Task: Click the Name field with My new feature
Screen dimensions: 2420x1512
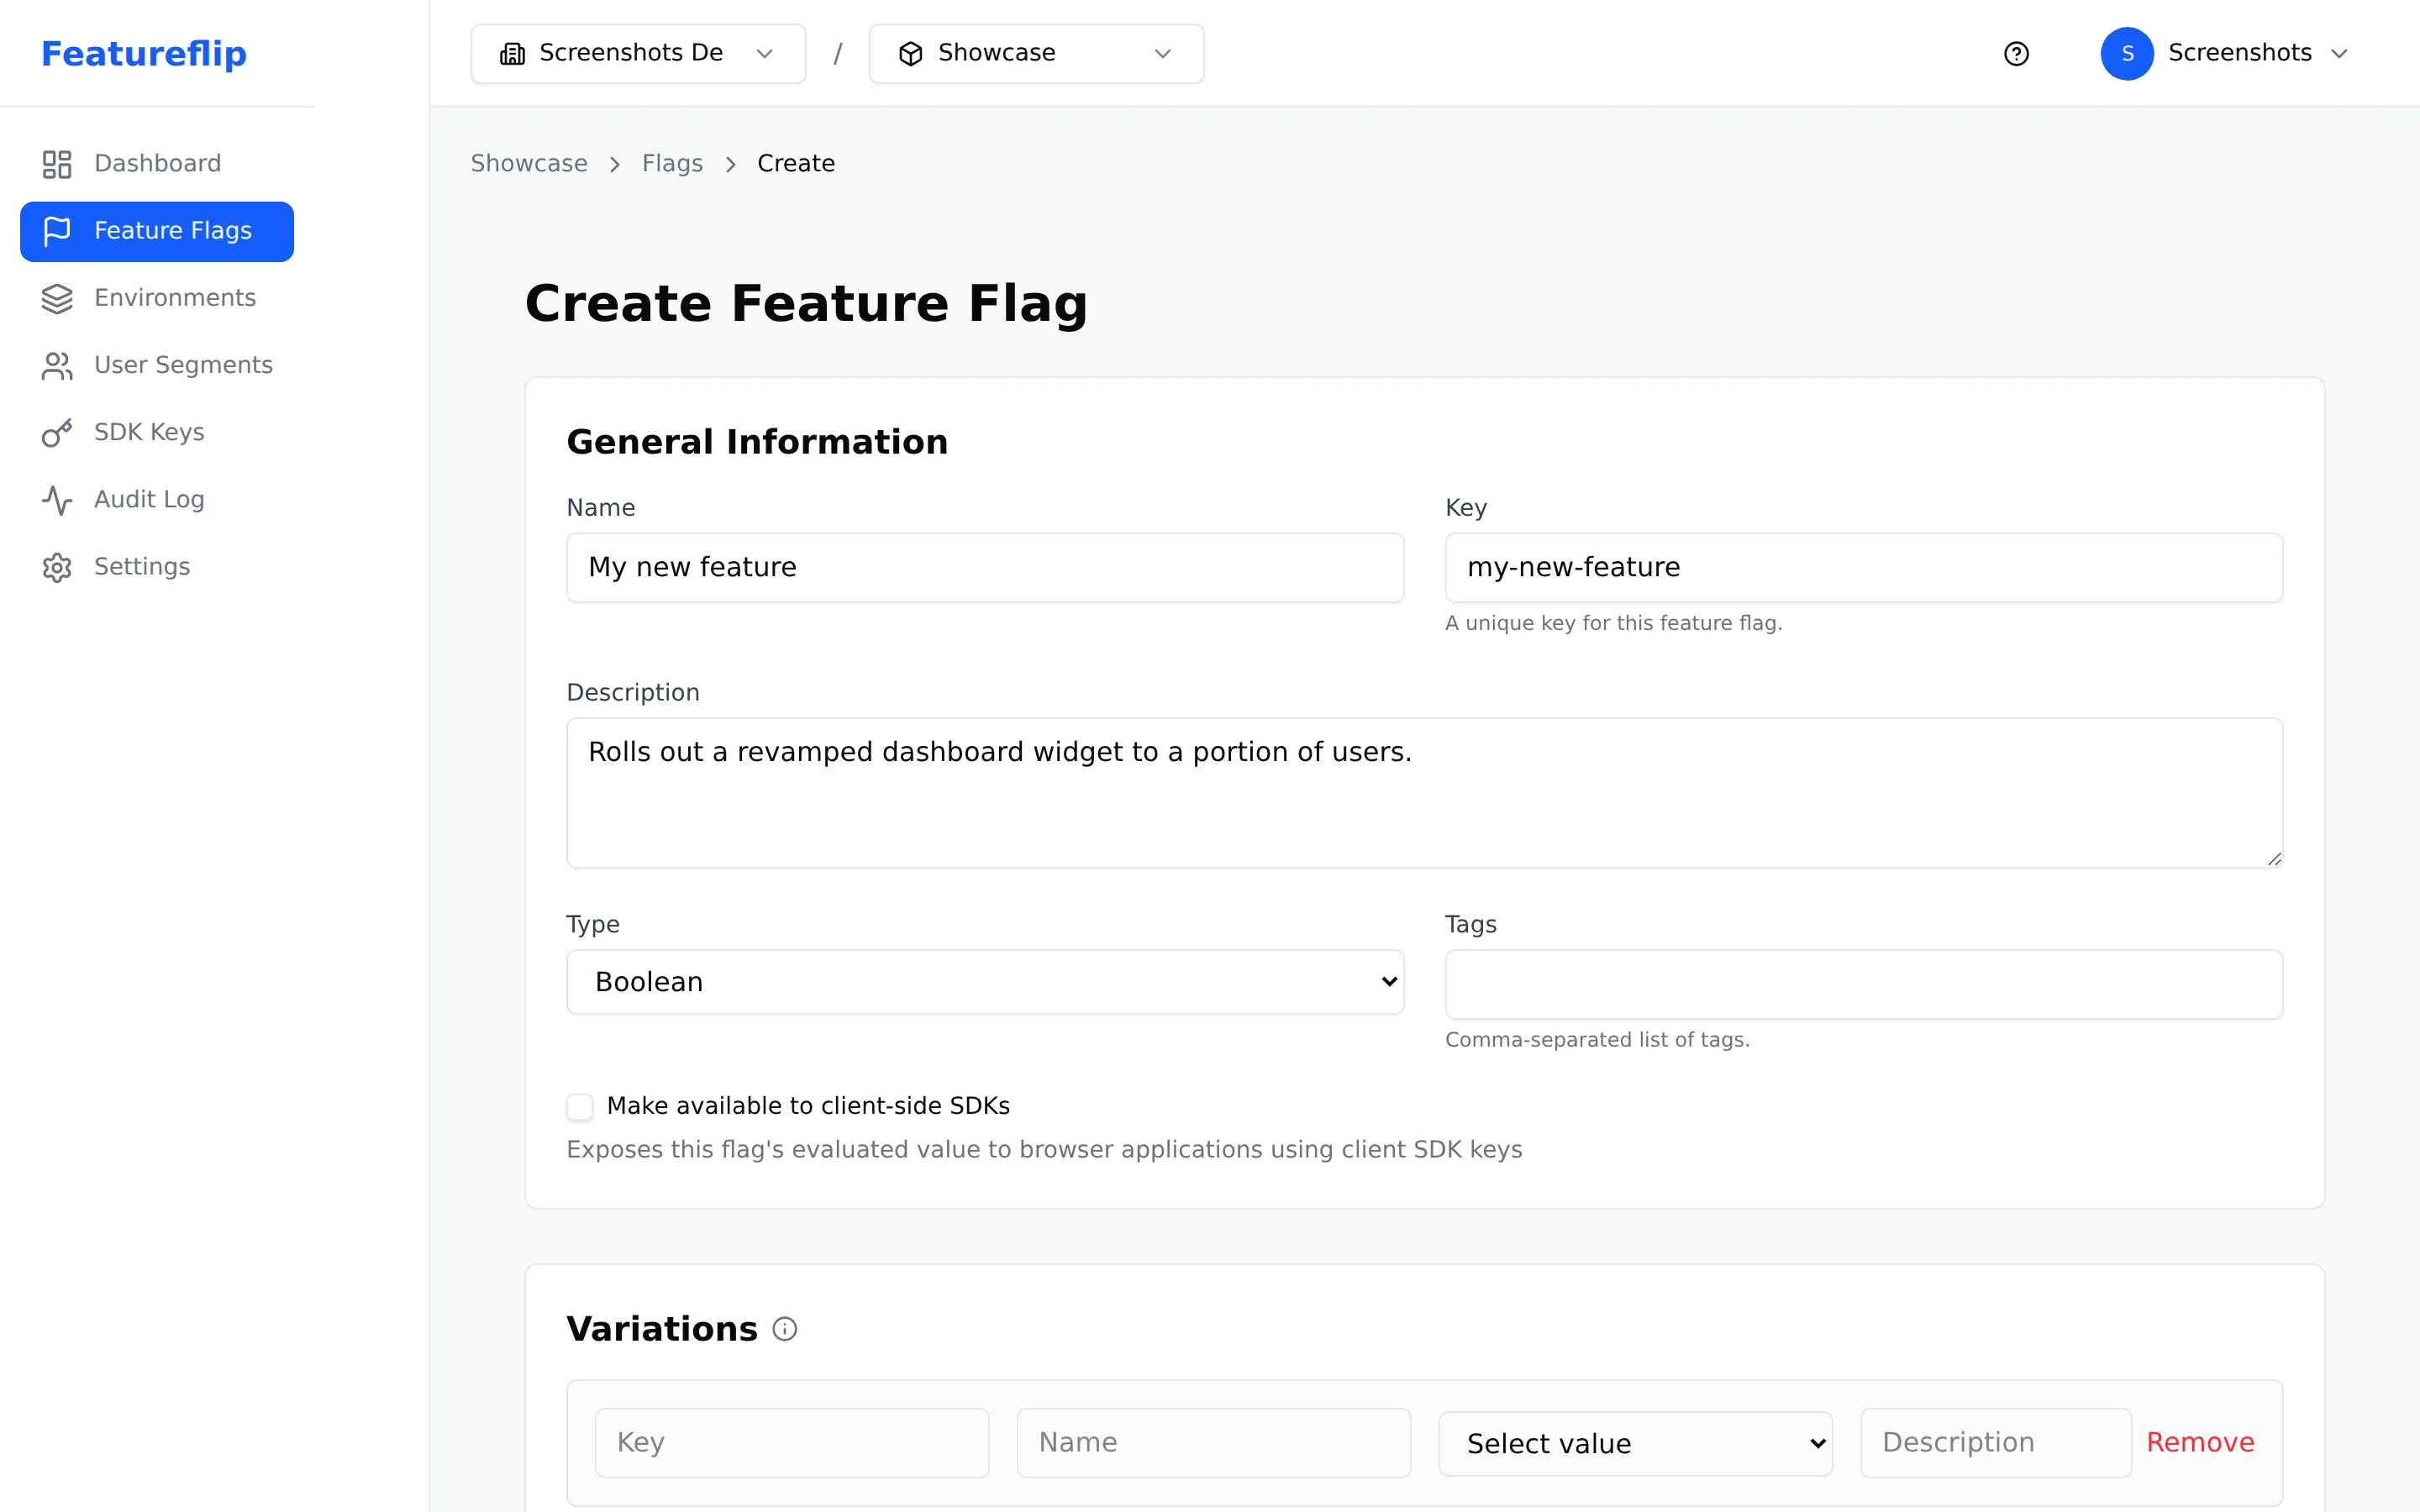Action: pos(985,567)
